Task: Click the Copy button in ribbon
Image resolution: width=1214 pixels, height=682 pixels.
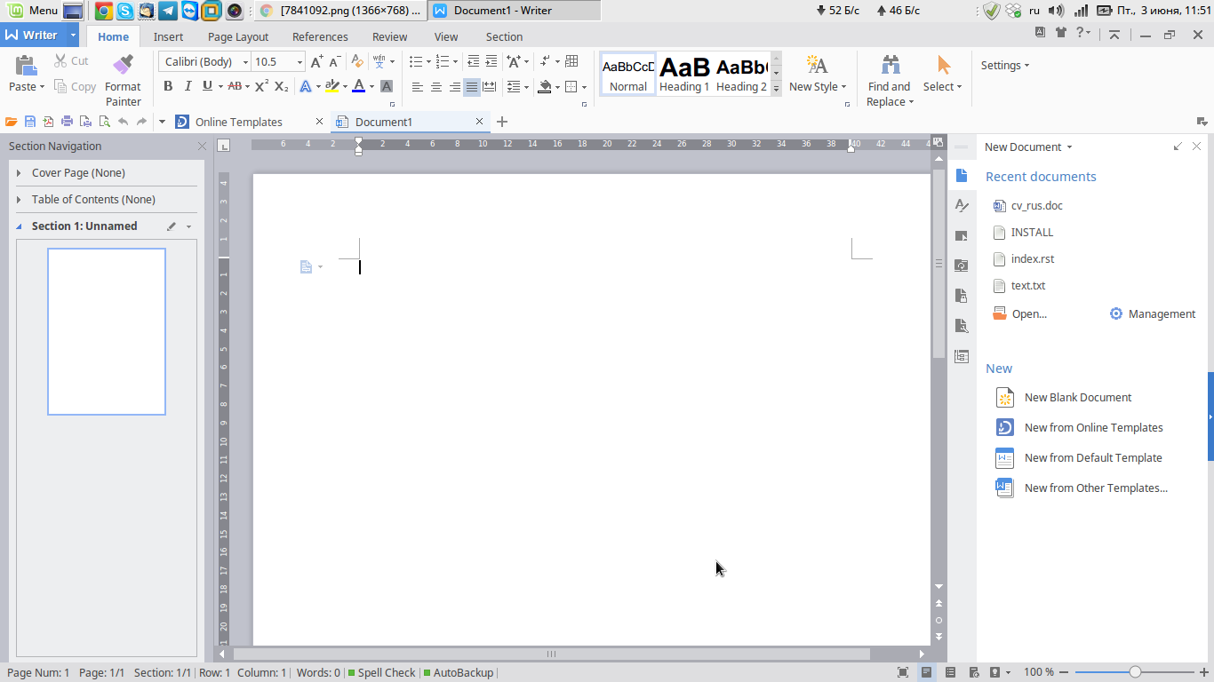Action: coord(76,86)
